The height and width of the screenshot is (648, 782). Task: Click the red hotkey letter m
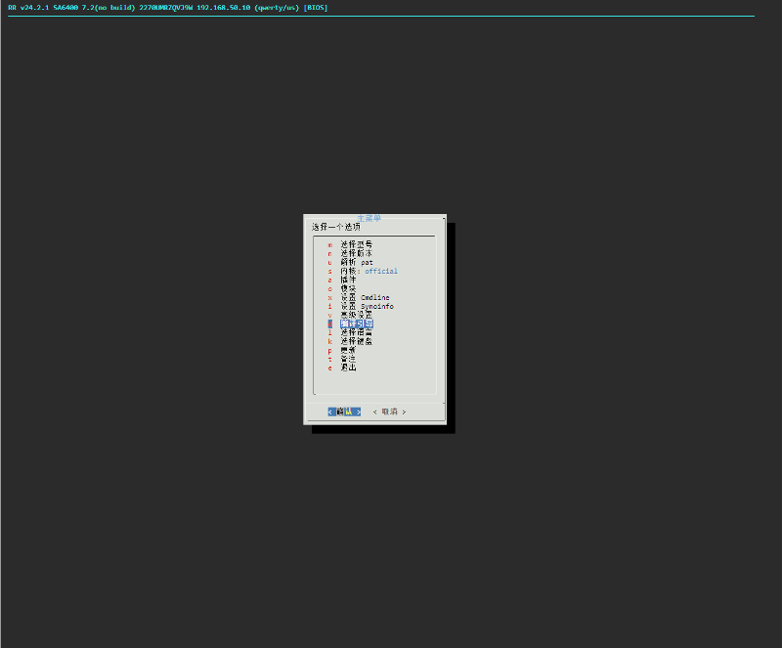(x=330, y=244)
